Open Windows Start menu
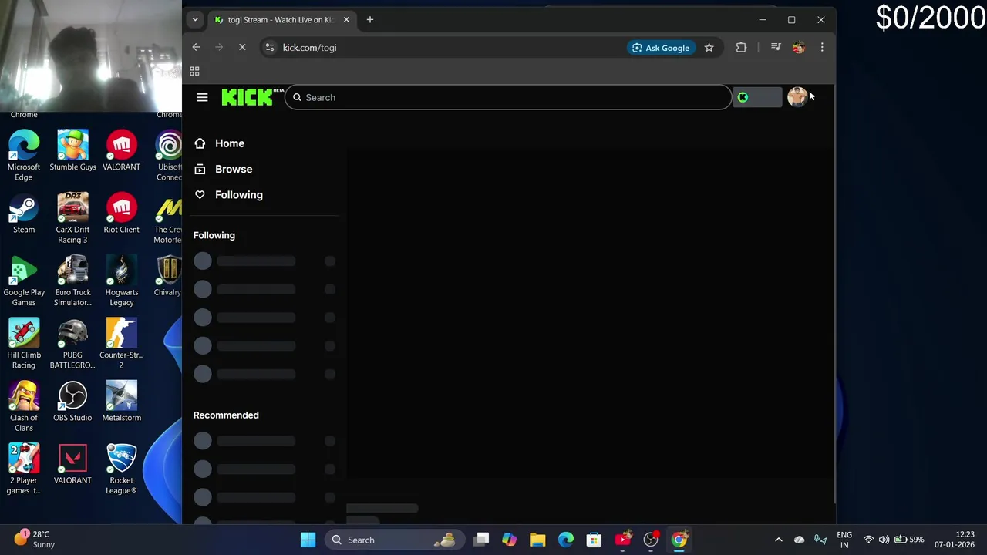Screen dimensions: 987x555 pyautogui.click(x=308, y=540)
